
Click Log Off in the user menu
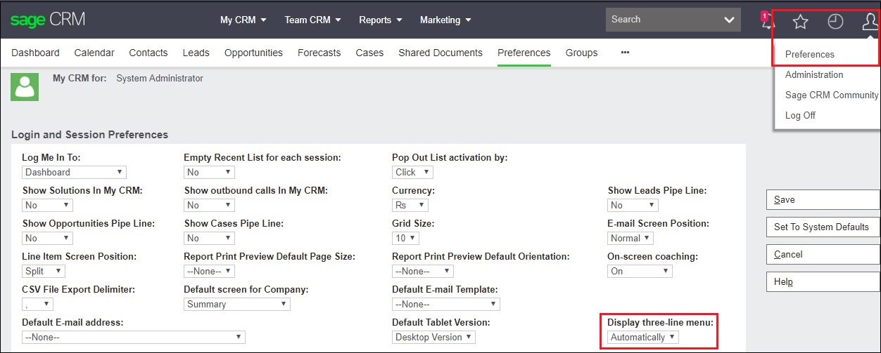point(800,115)
